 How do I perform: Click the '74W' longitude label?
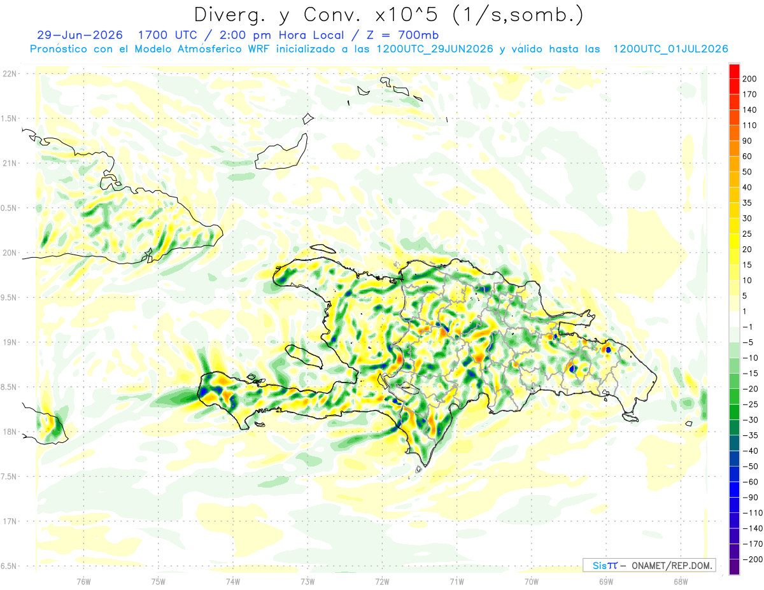[232, 581]
